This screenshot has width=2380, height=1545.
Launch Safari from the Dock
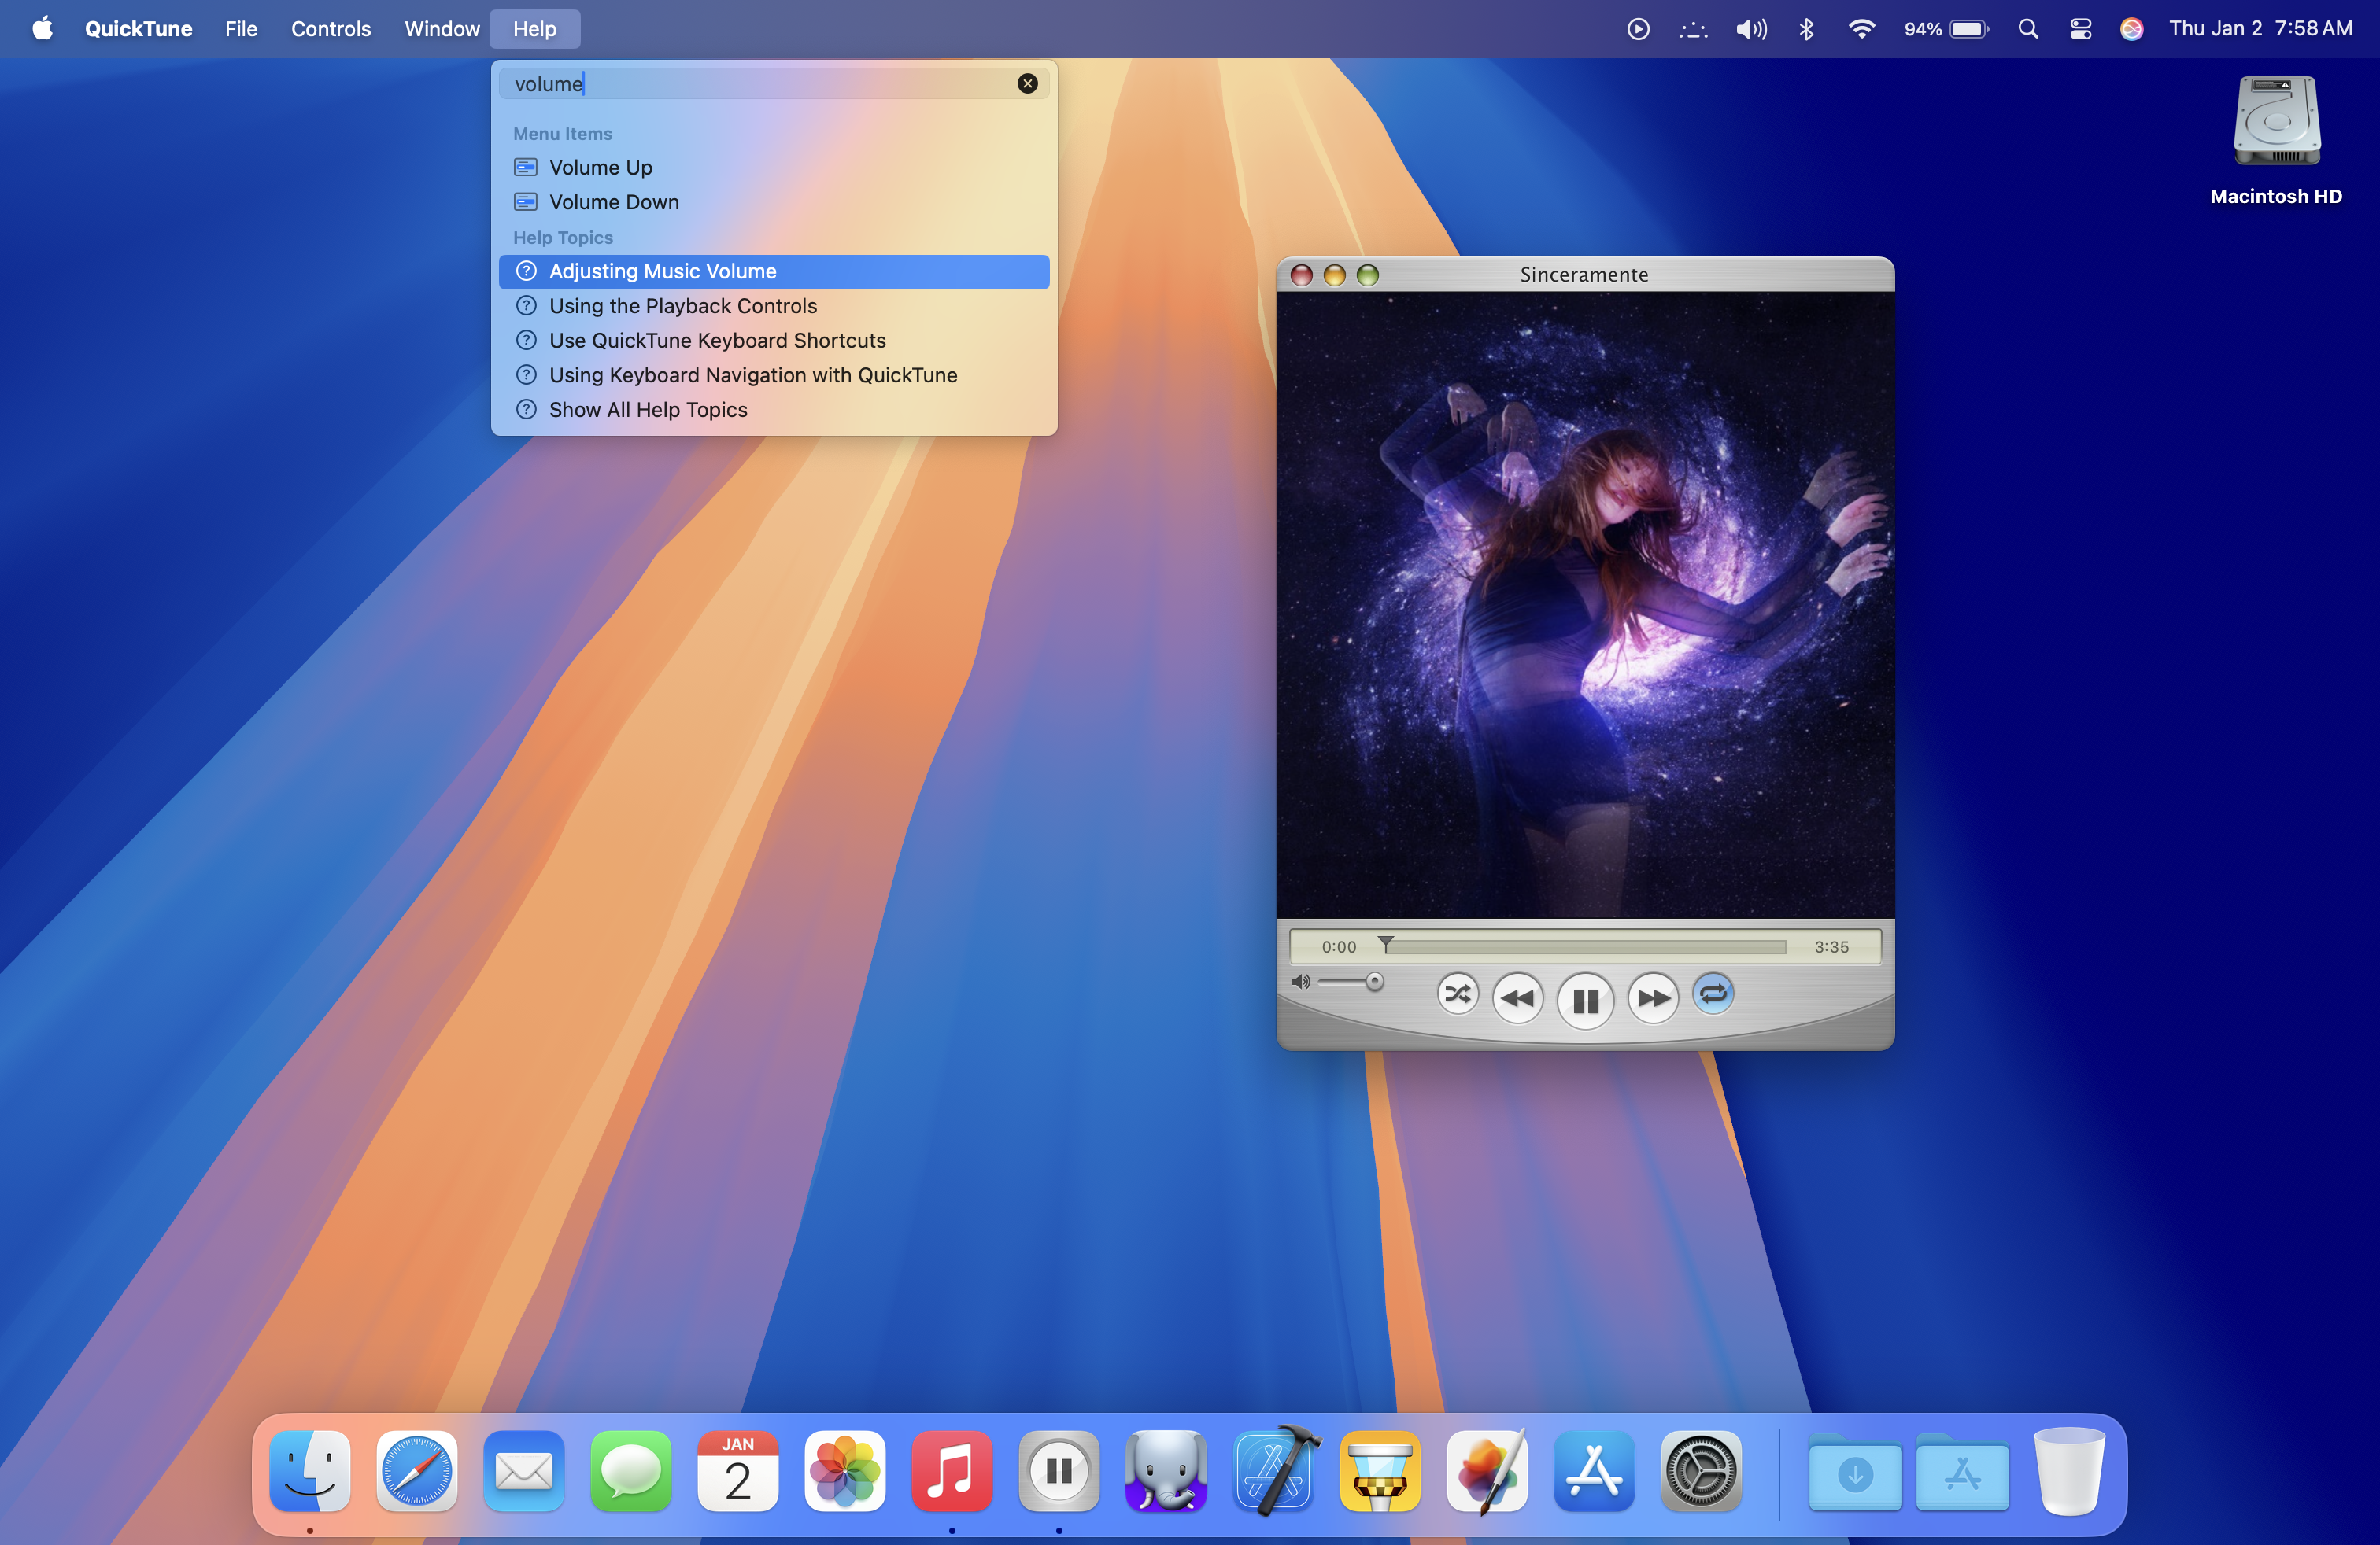pyautogui.click(x=417, y=1471)
